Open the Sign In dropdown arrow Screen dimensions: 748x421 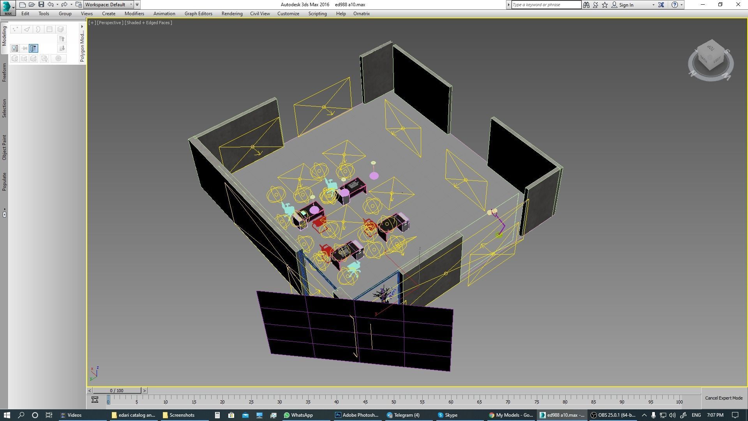point(653,5)
